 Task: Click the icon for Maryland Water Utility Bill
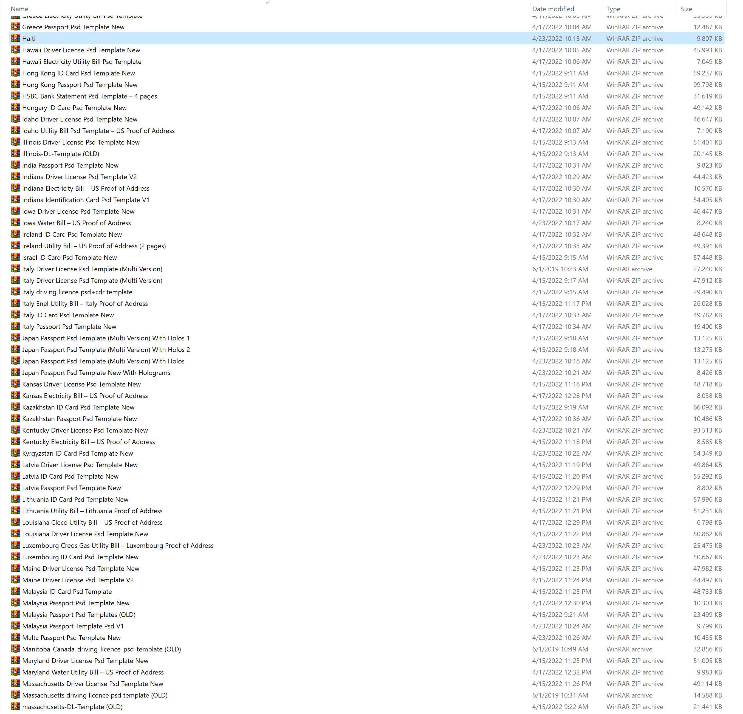click(16, 672)
